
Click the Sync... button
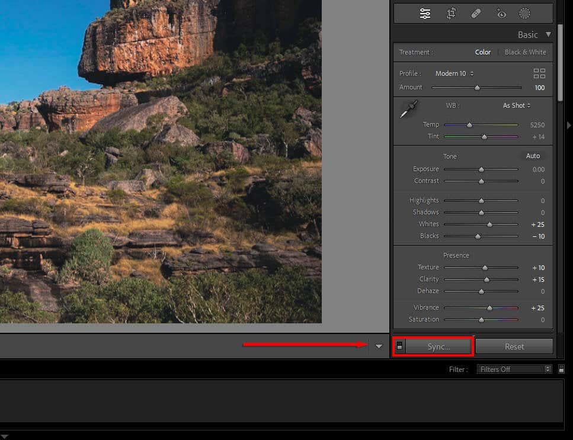pos(438,346)
